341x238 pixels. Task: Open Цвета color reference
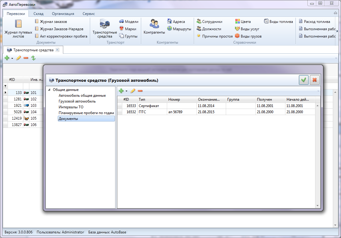pyautogui.click(x=243, y=22)
